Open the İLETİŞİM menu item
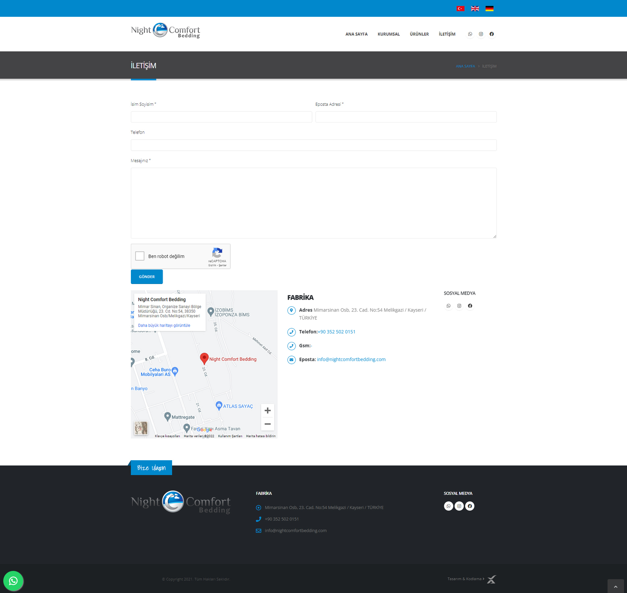The height and width of the screenshot is (593, 627). pyautogui.click(x=447, y=34)
